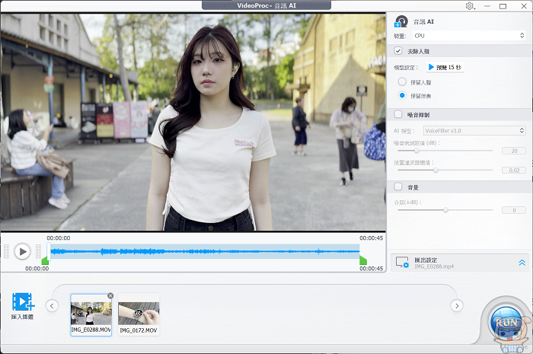
Task: Select the IMG_0172.MOV thumbnail
Action: point(139,314)
